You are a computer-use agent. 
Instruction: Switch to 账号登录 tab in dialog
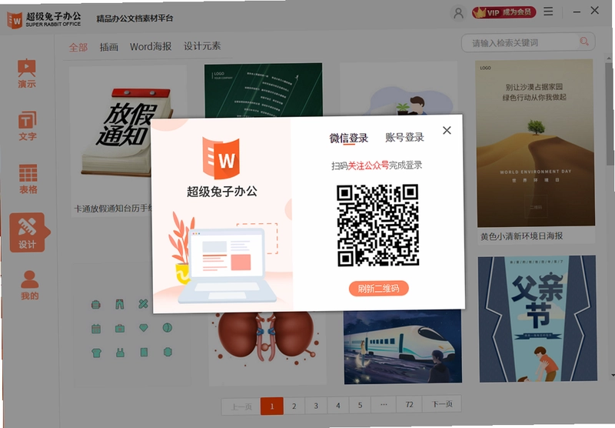coord(404,137)
